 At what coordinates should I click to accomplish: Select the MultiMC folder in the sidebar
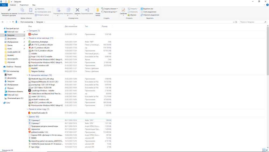click(x=11, y=55)
